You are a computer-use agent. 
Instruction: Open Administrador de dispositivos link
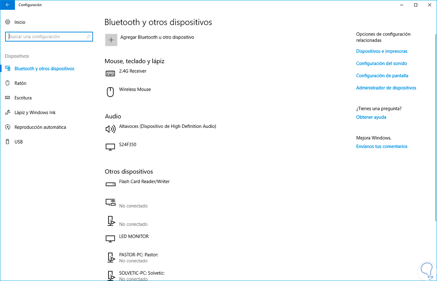click(x=386, y=88)
